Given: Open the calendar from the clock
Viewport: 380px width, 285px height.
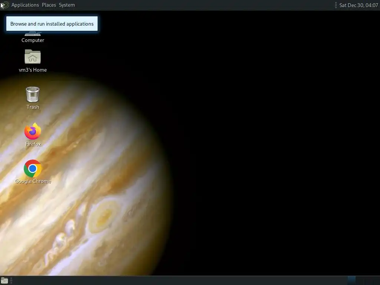Looking at the screenshot, I should (x=358, y=5).
